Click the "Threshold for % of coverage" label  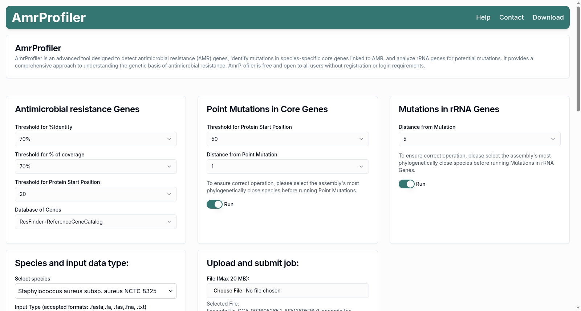pyautogui.click(x=50, y=155)
